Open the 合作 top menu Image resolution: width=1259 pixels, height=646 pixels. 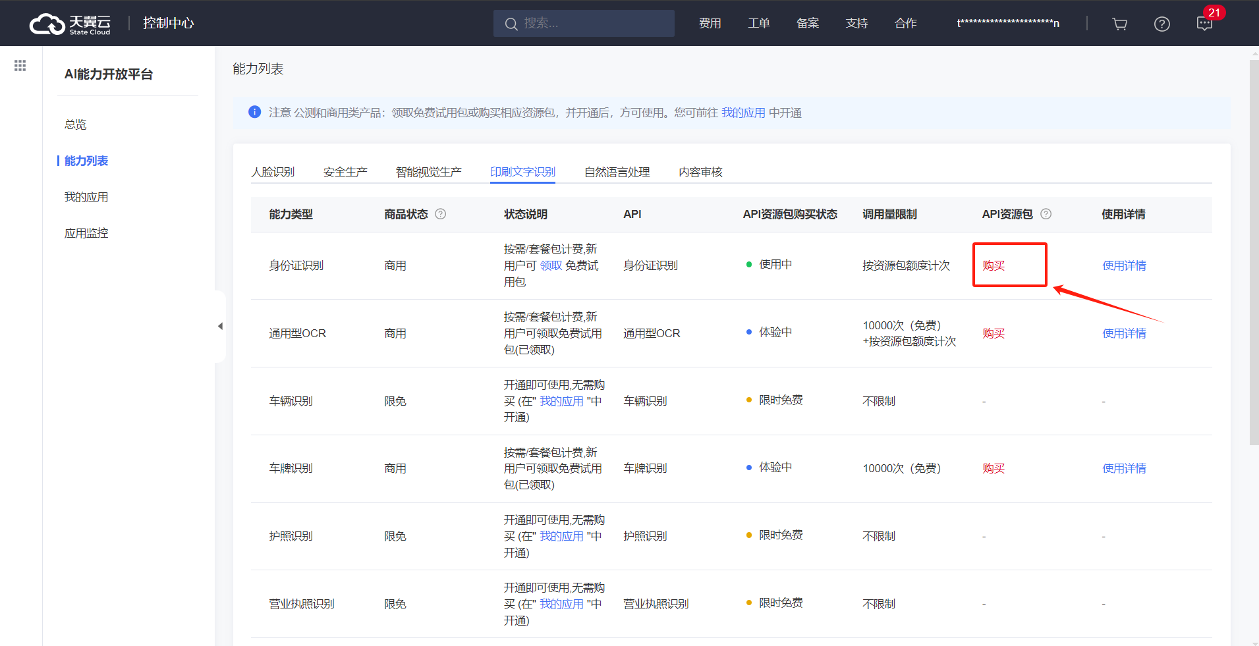point(906,23)
